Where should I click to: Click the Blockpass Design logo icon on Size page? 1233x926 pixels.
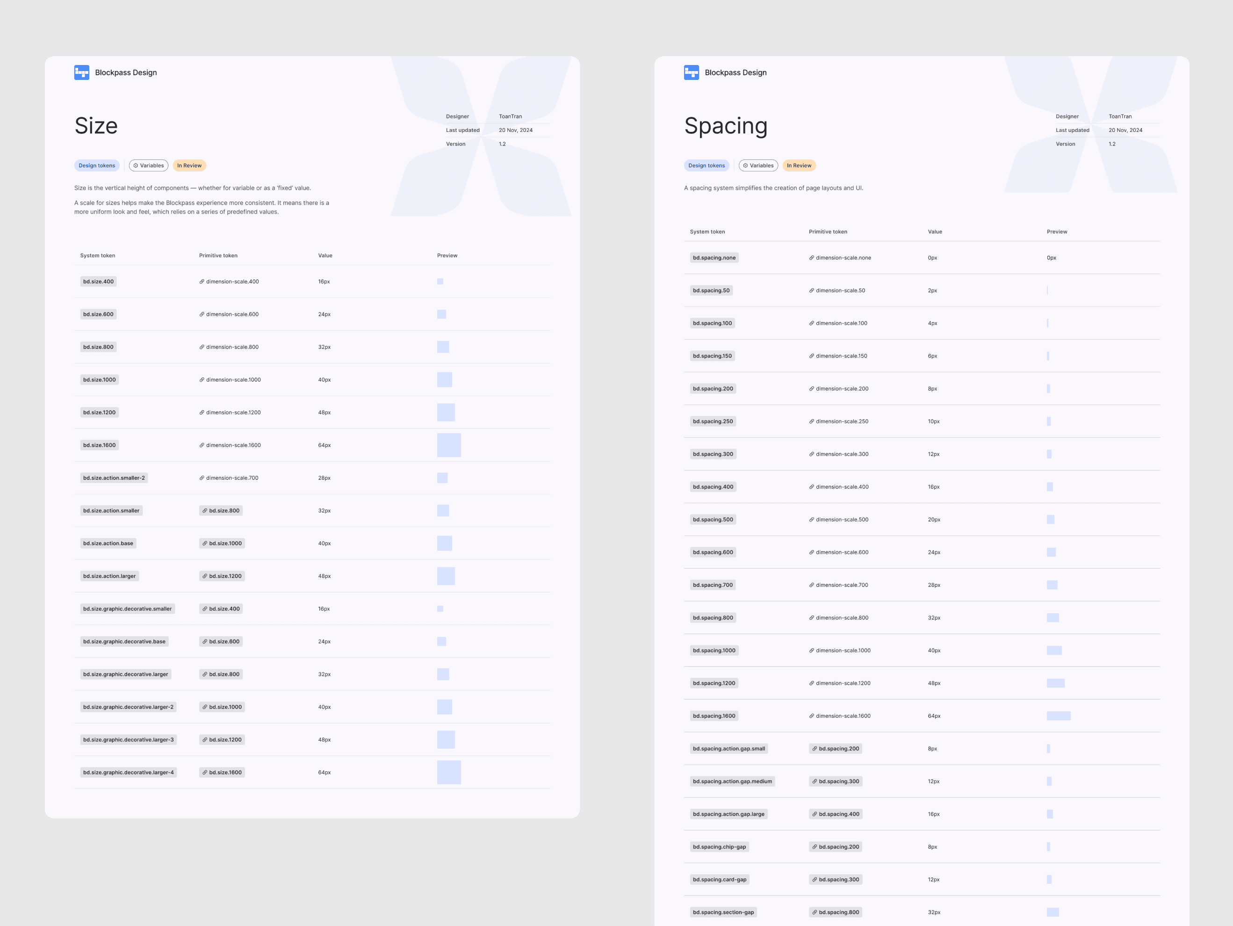[81, 72]
